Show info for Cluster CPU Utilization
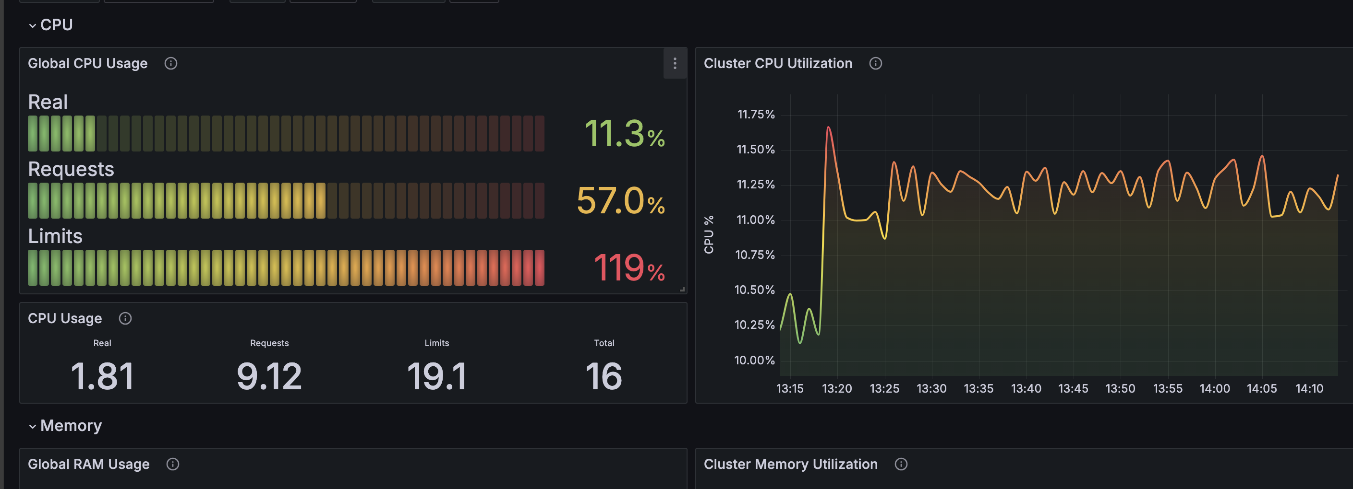This screenshot has height=489, width=1353. point(876,63)
